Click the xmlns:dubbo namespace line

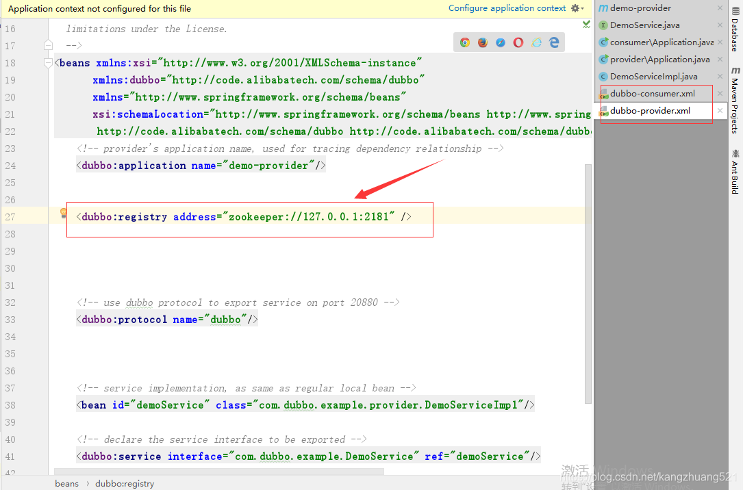258,80
